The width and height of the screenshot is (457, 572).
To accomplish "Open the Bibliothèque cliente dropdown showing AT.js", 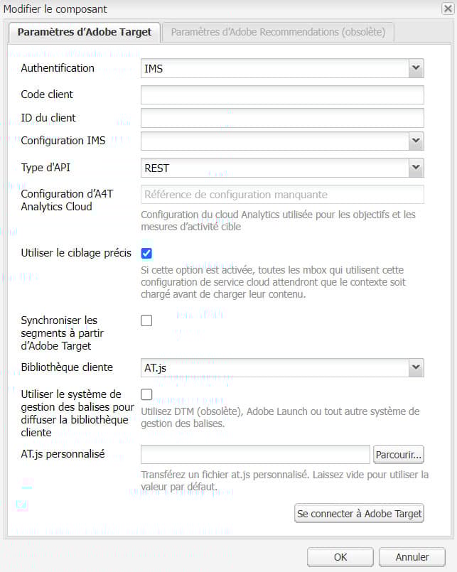I will click(281, 367).
